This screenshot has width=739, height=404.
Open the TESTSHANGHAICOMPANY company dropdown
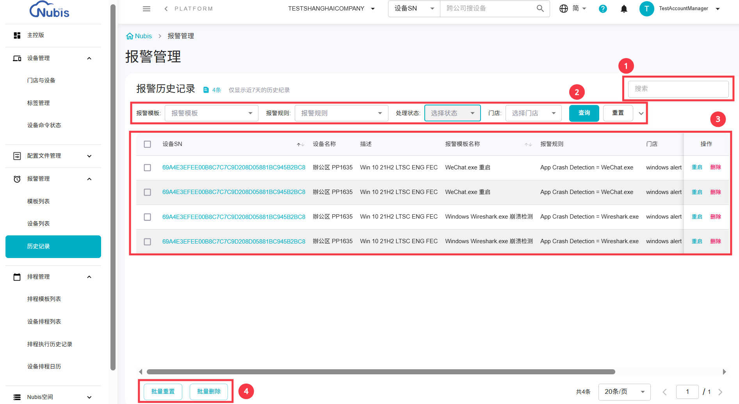(332, 9)
